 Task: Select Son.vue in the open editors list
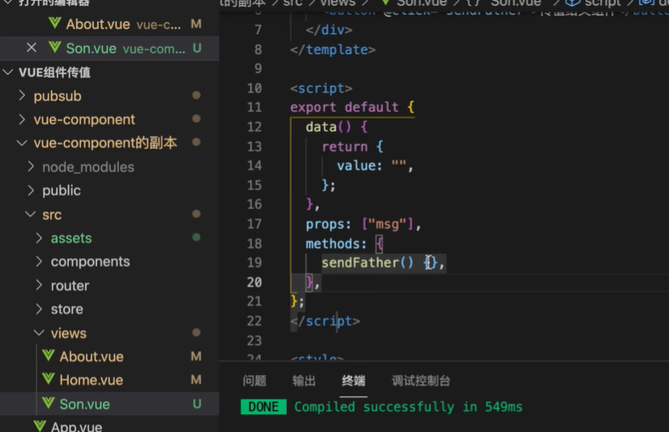pyautogui.click(x=110, y=49)
